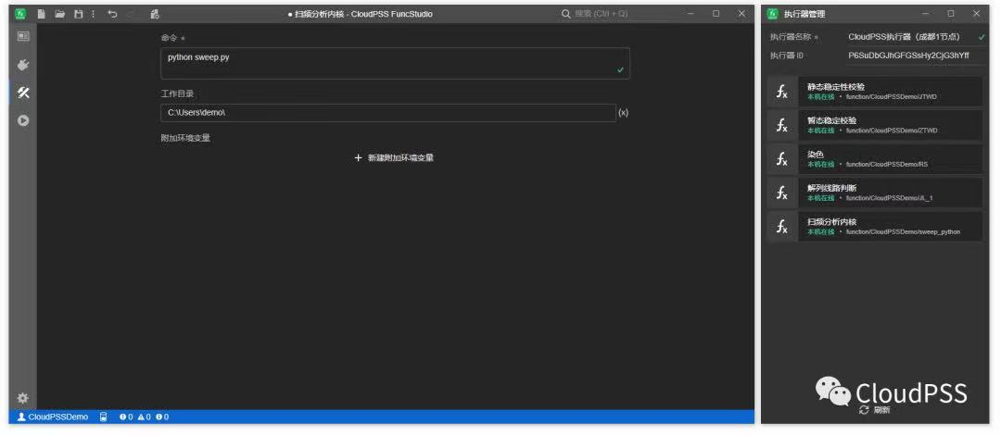Create a new file from FuncStudio toolbar
The image size is (1001, 436).
[x=42, y=13]
